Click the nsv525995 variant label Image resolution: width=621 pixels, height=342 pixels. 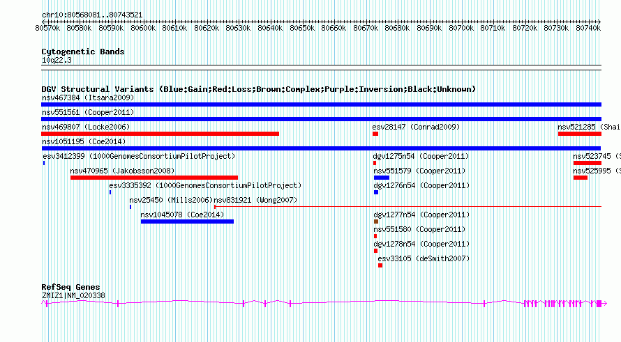tap(597, 171)
